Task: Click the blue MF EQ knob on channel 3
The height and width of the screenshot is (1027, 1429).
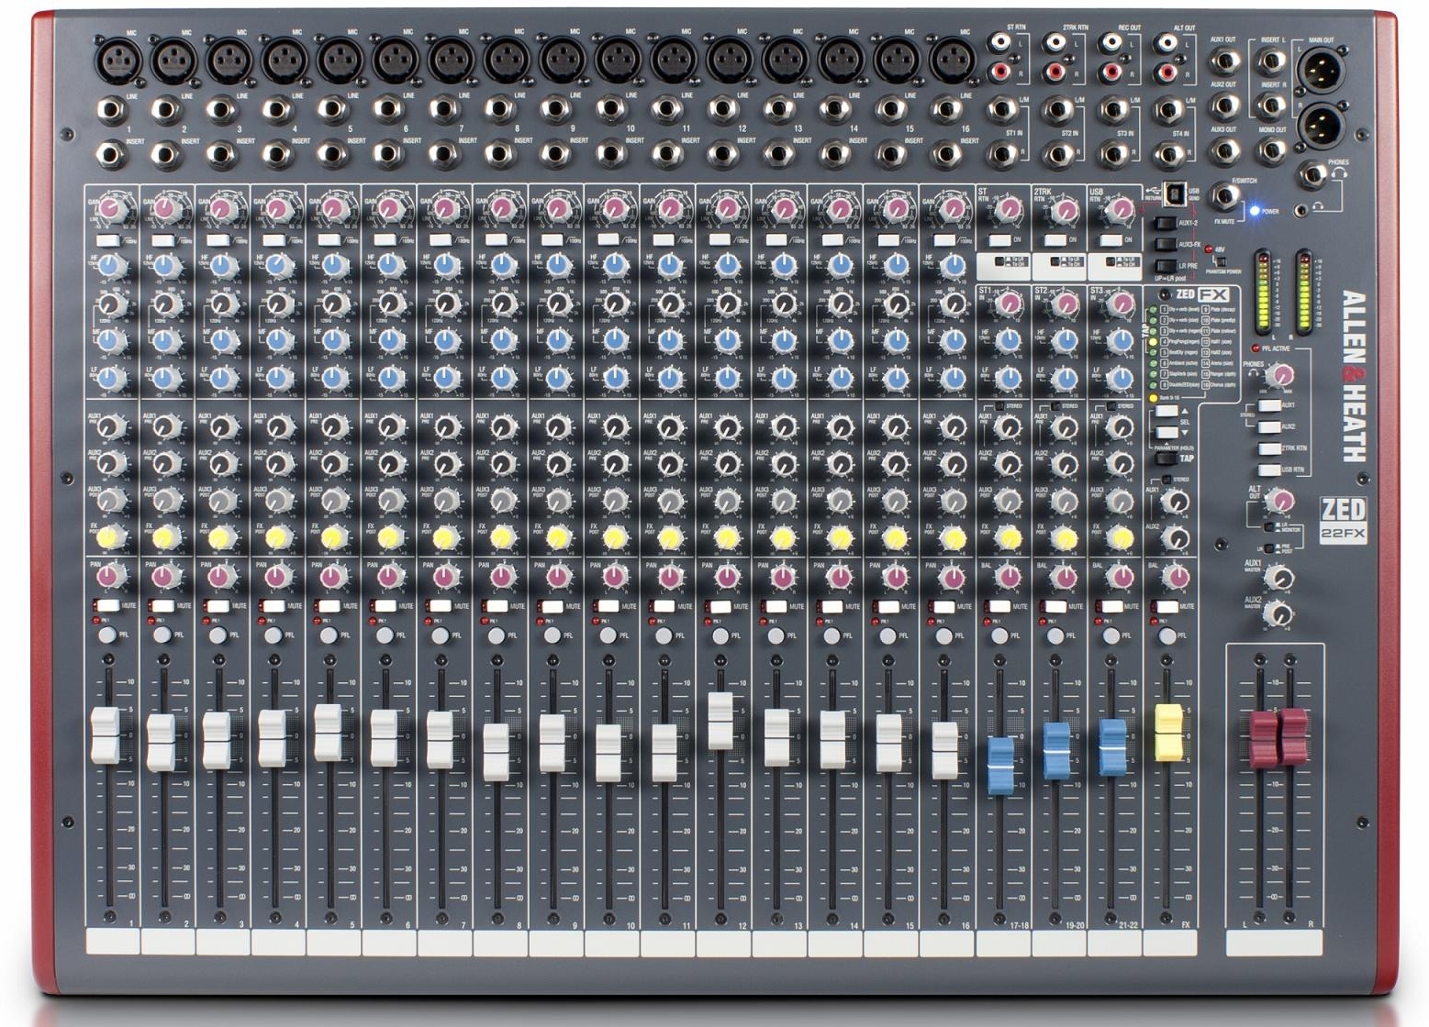Action: click(x=223, y=340)
